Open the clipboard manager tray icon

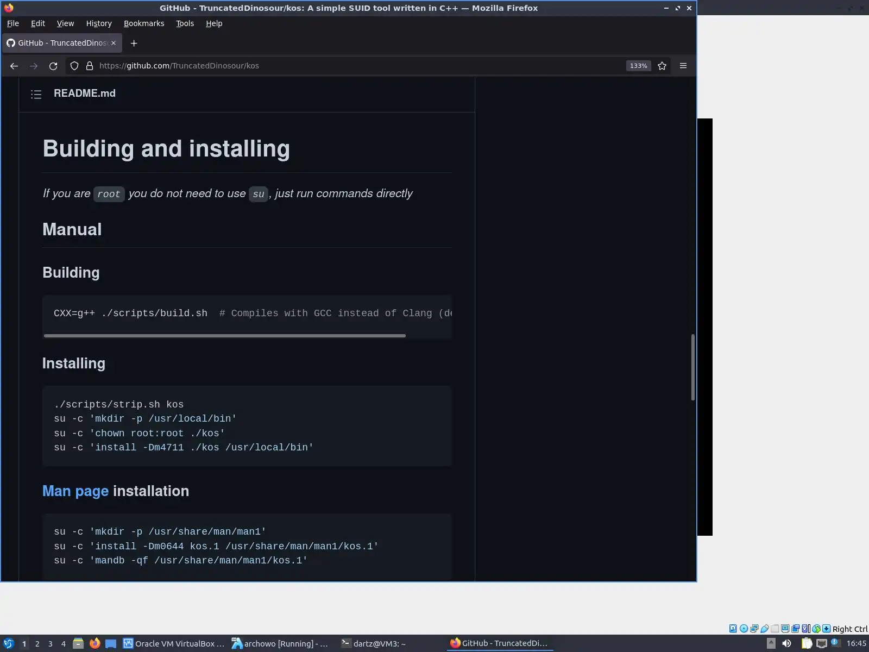pyautogui.click(x=807, y=644)
